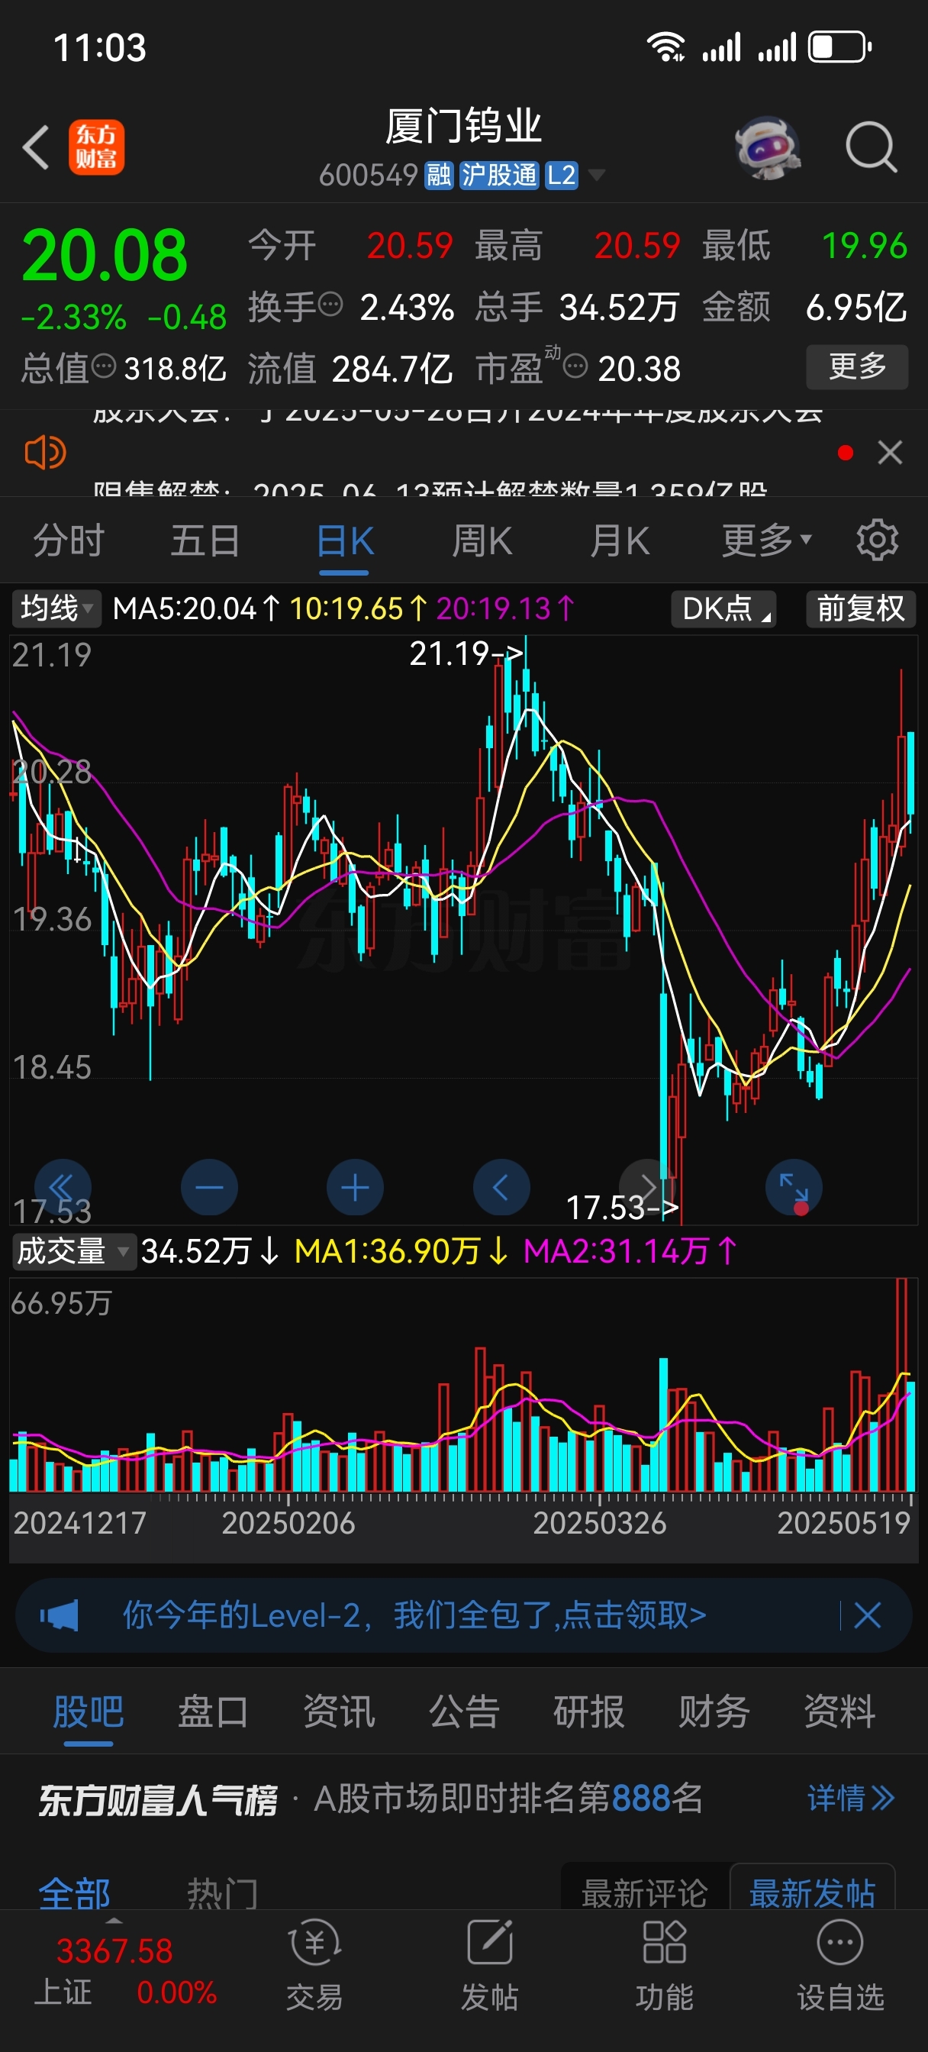Zoom in chart with plus button
The width and height of the screenshot is (928, 2052).
[356, 1188]
